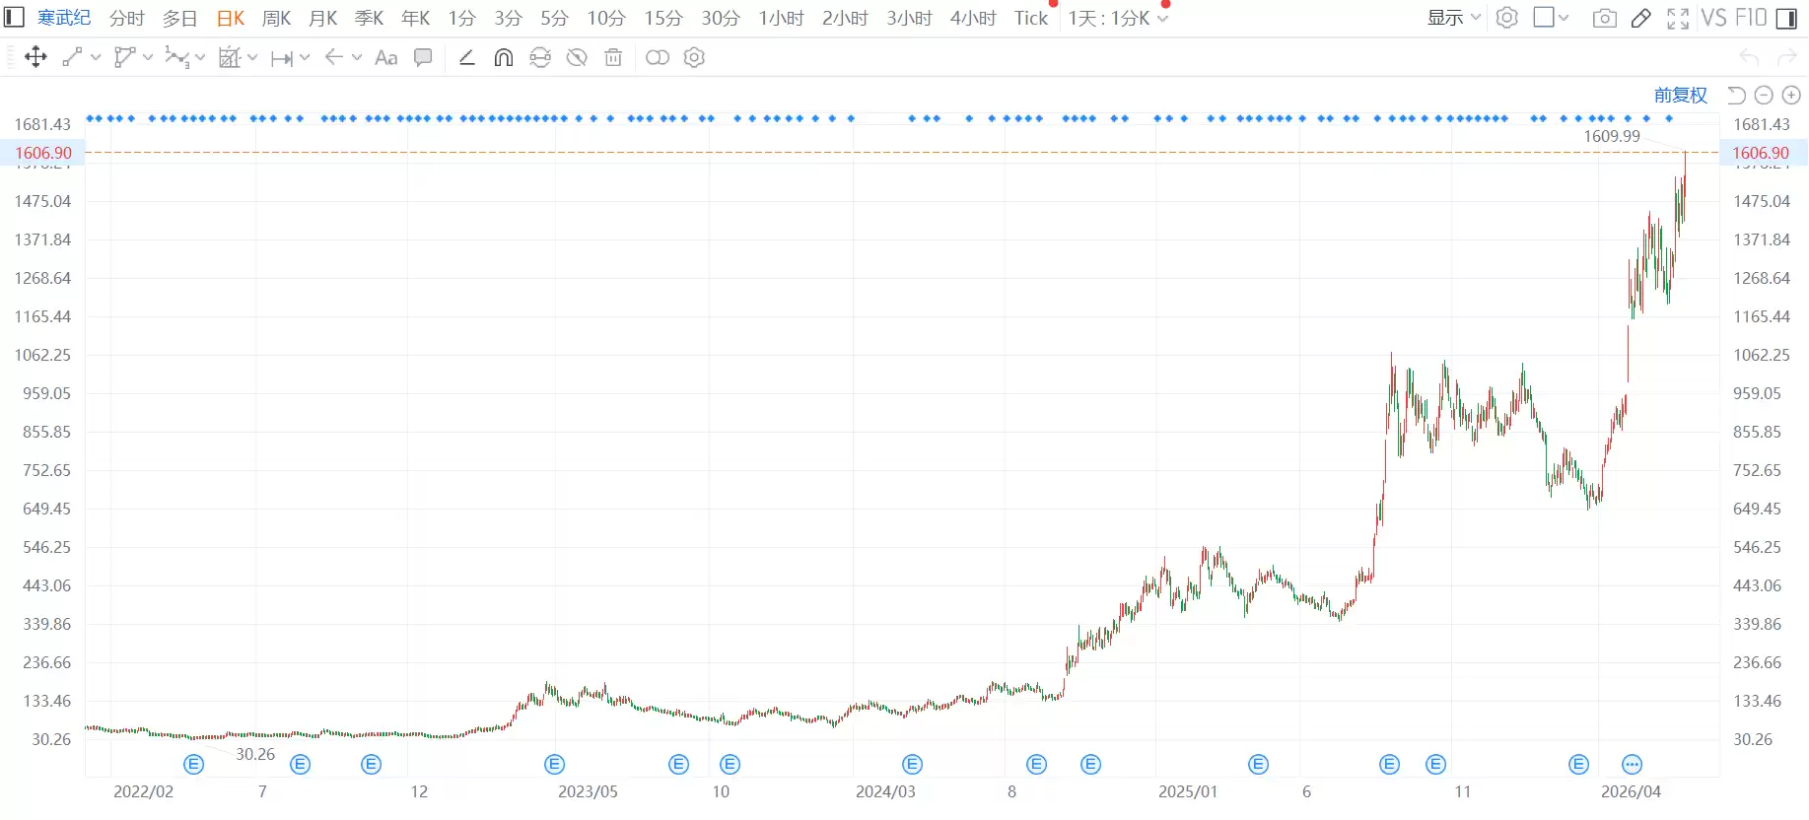Image resolution: width=1809 pixels, height=820 pixels.
Task: Add a text annotation with Aa tool
Action: tap(386, 57)
